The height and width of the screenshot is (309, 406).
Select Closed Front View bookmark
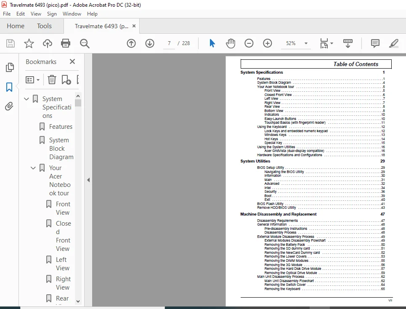pyautogui.click(x=63, y=236)
